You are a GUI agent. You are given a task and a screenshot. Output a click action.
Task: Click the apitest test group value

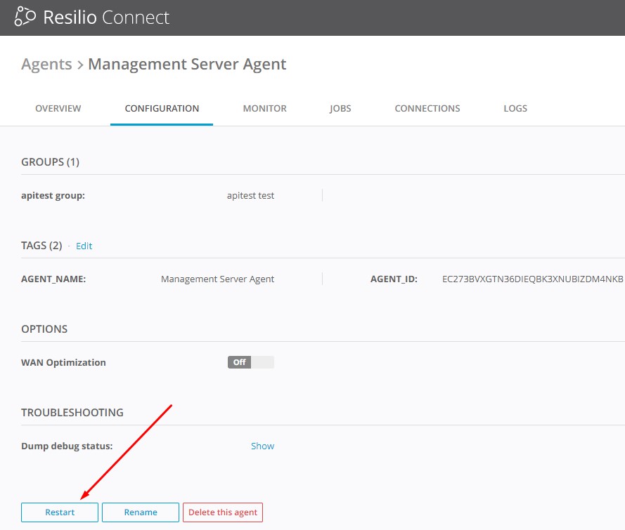point(250,196)
